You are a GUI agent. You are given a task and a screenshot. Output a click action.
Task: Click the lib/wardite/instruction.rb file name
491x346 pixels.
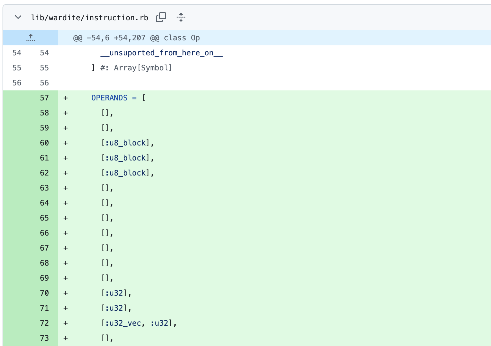[90, 18]
